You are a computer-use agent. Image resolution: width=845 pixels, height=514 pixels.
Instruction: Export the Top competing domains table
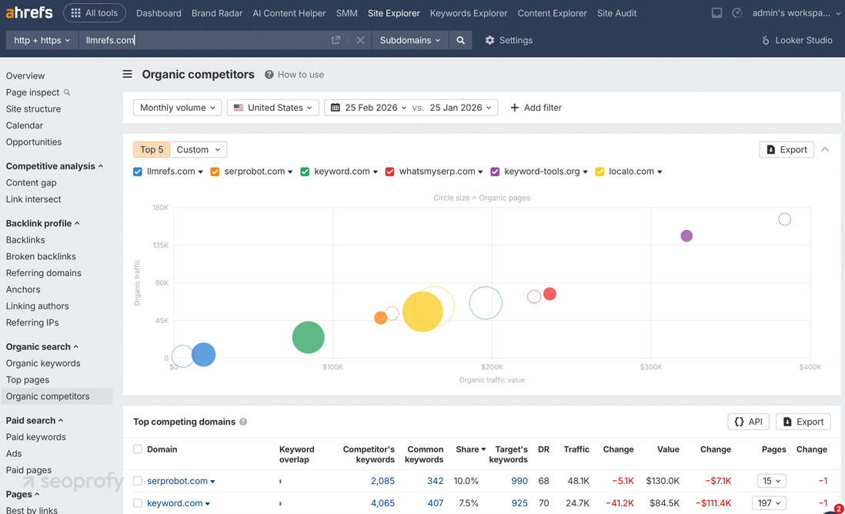point(803,422)
